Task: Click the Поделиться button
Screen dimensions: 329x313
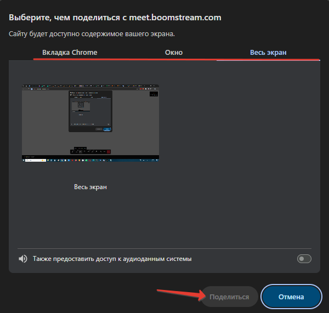Action: point(229,297)
